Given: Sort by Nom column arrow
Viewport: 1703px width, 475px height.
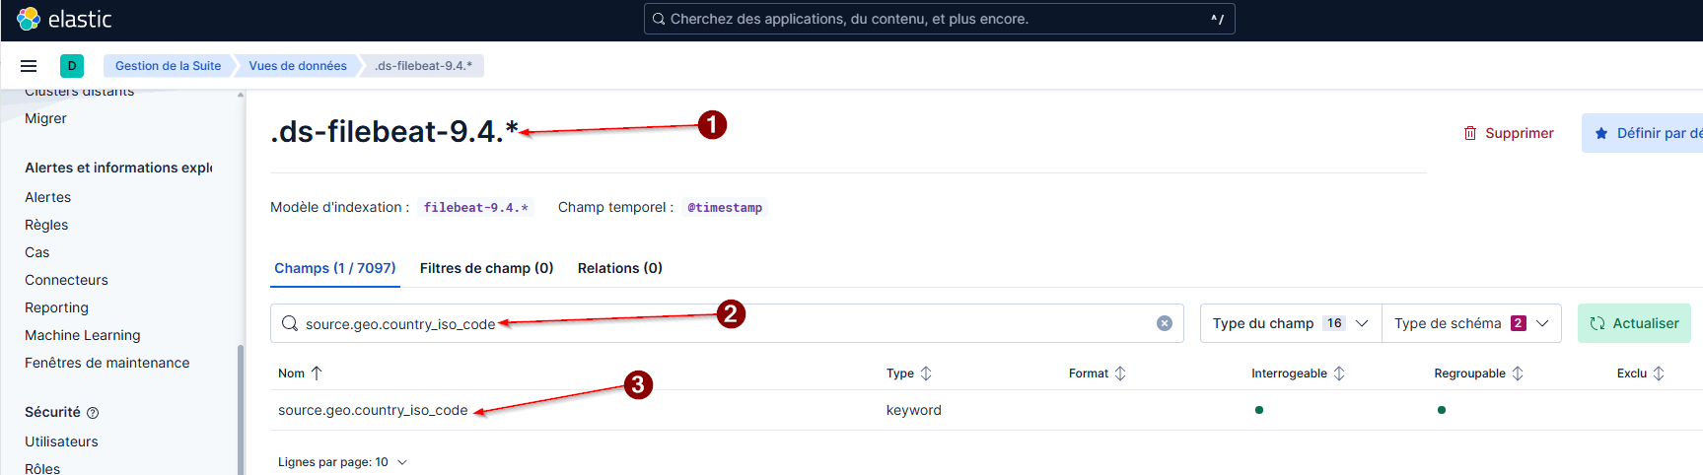Looking at the screenshot, I should (x=317, y=373).
